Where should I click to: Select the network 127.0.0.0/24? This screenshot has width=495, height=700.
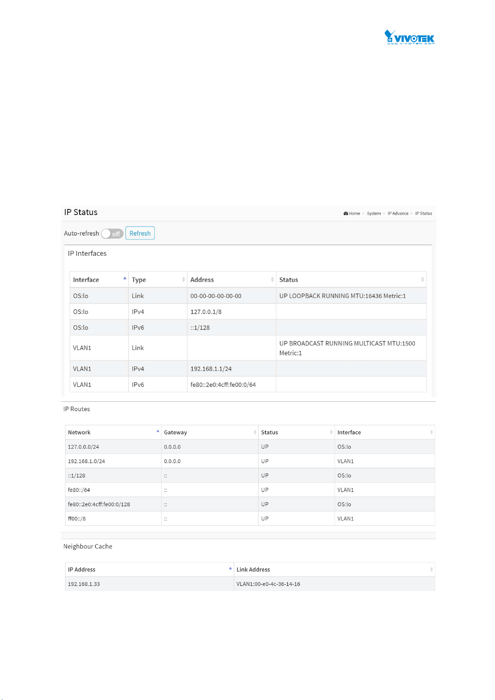pyautogui.click(x=83, y=447)
